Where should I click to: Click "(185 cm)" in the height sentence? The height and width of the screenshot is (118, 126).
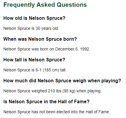51,70
